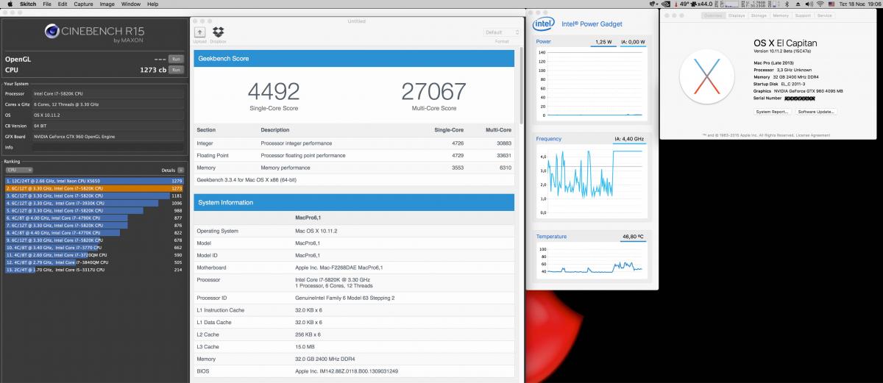Expand ranking Details arrow button
The width and height of the screenshot is (883, 383).
[x=179, y=170]
